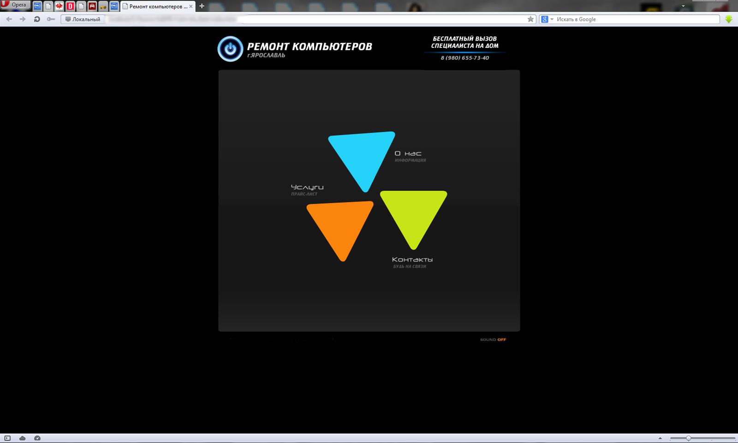Image resolution: width=738 pixels, height=443 pixels.
Task: Click the РЕМОНТ КОМПЬЮТЕРОВ site title
Action: 309,46
